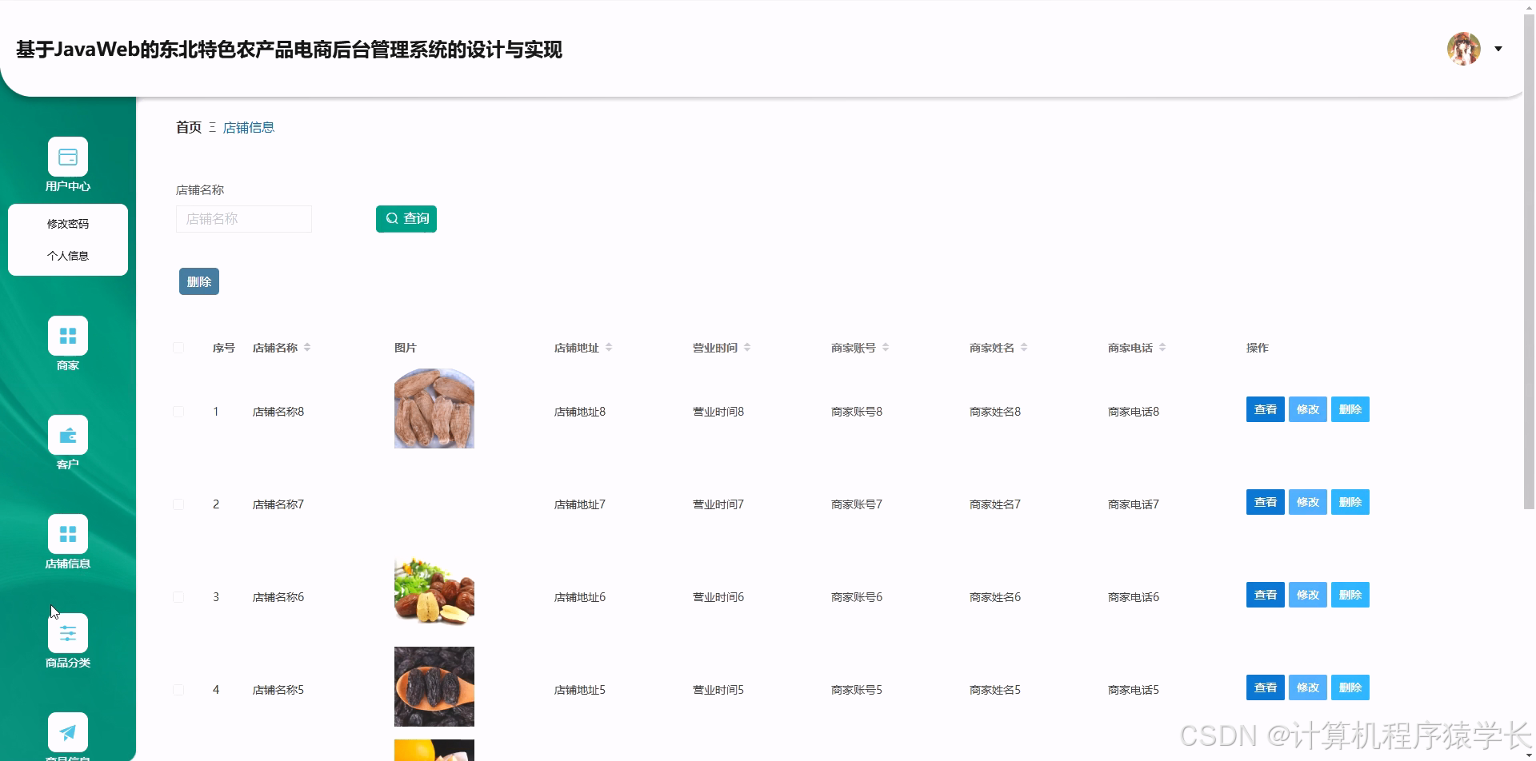Click the user avatar picture
The image size is (1536, 761).
tap(1464, 49)
